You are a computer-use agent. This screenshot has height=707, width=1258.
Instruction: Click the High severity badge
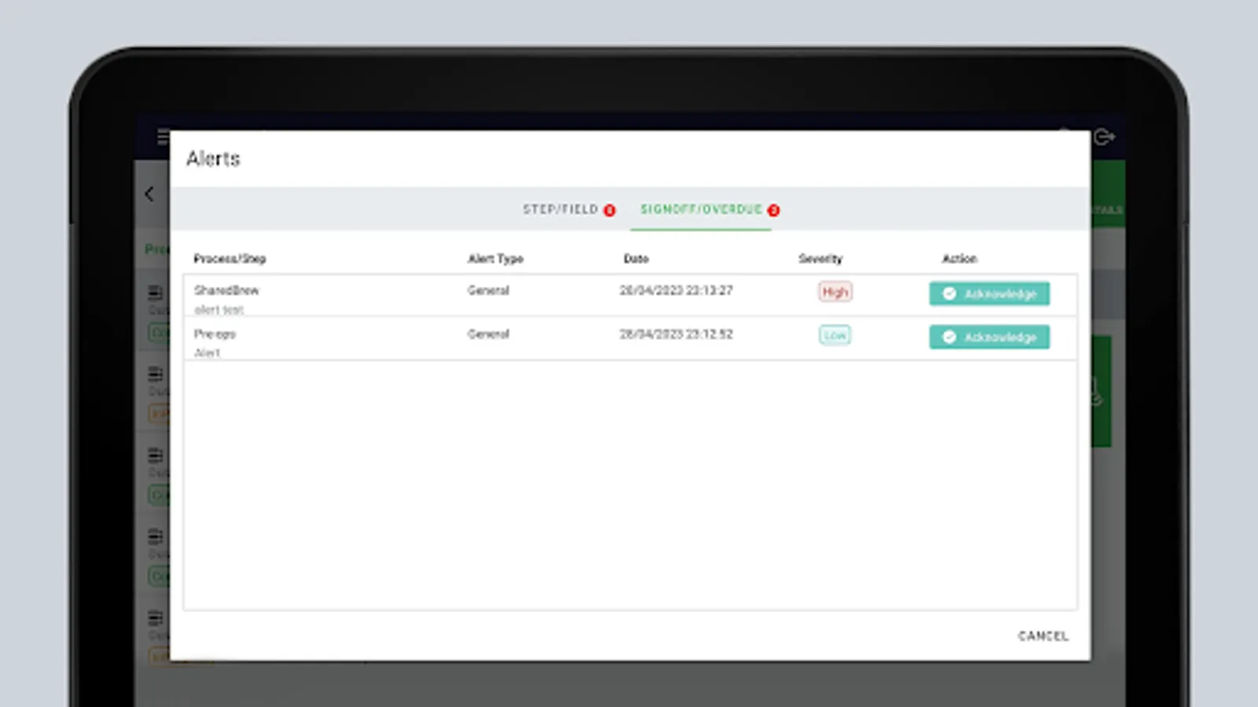coord(835,292)
